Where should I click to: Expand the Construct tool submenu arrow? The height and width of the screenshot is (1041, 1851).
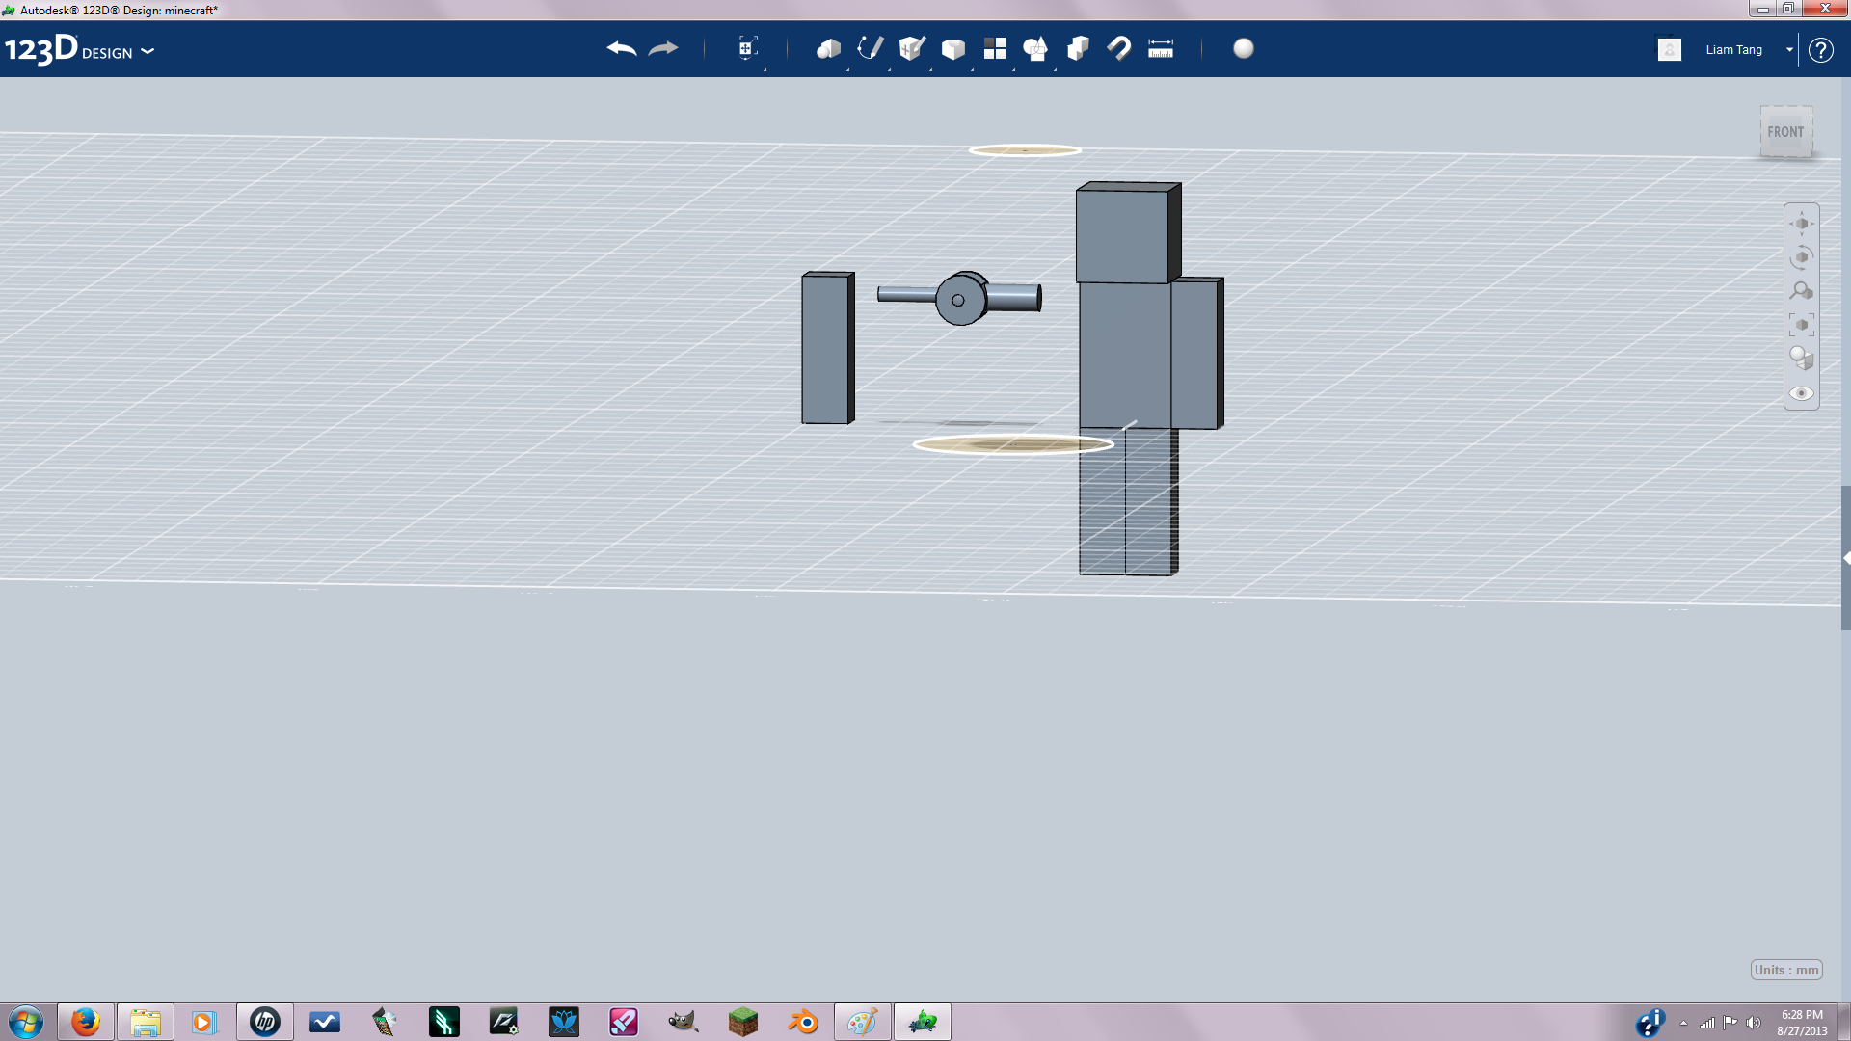point(931,69)
